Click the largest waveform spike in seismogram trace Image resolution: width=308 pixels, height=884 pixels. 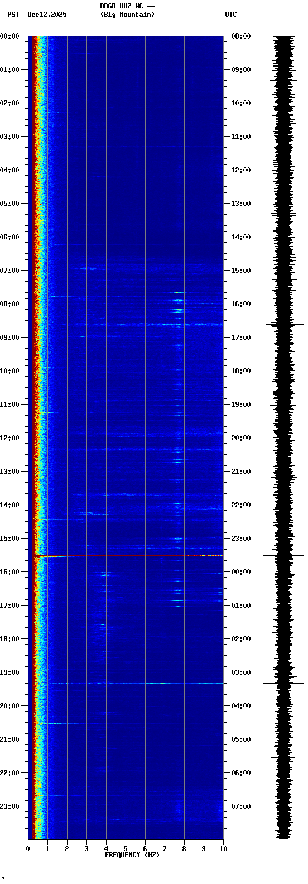tap(283, 556)
